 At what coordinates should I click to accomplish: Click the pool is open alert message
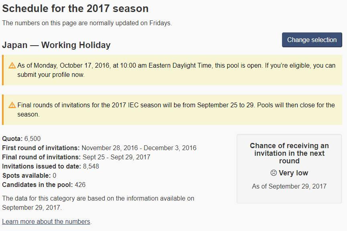pyautogui.click(x=177, y=70)
